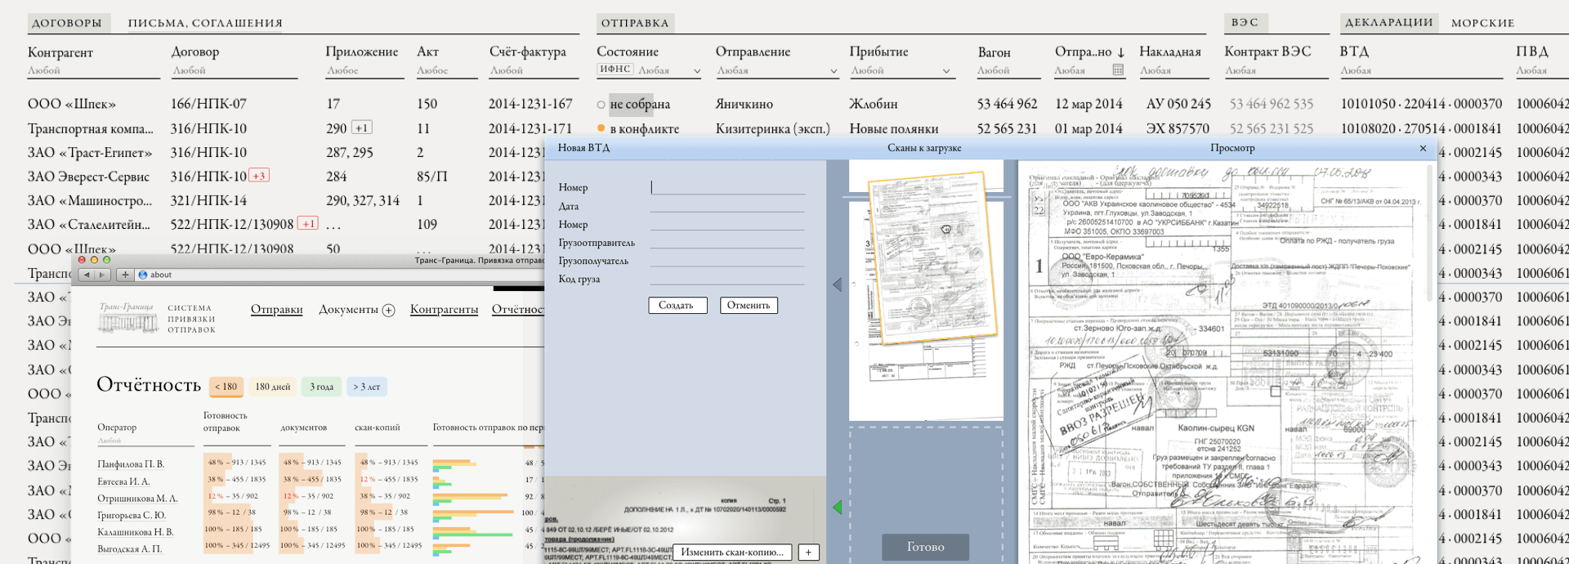The height and width of the screenshot is (564, 1569).
Task: Expand the Прибытие filter dropdown
Action: [946, 71]
